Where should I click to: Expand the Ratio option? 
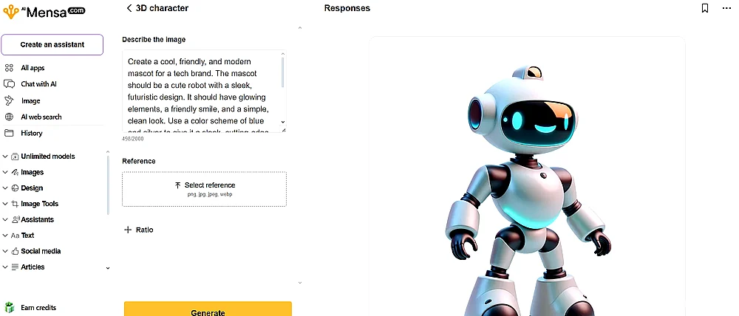pos(138,230)
